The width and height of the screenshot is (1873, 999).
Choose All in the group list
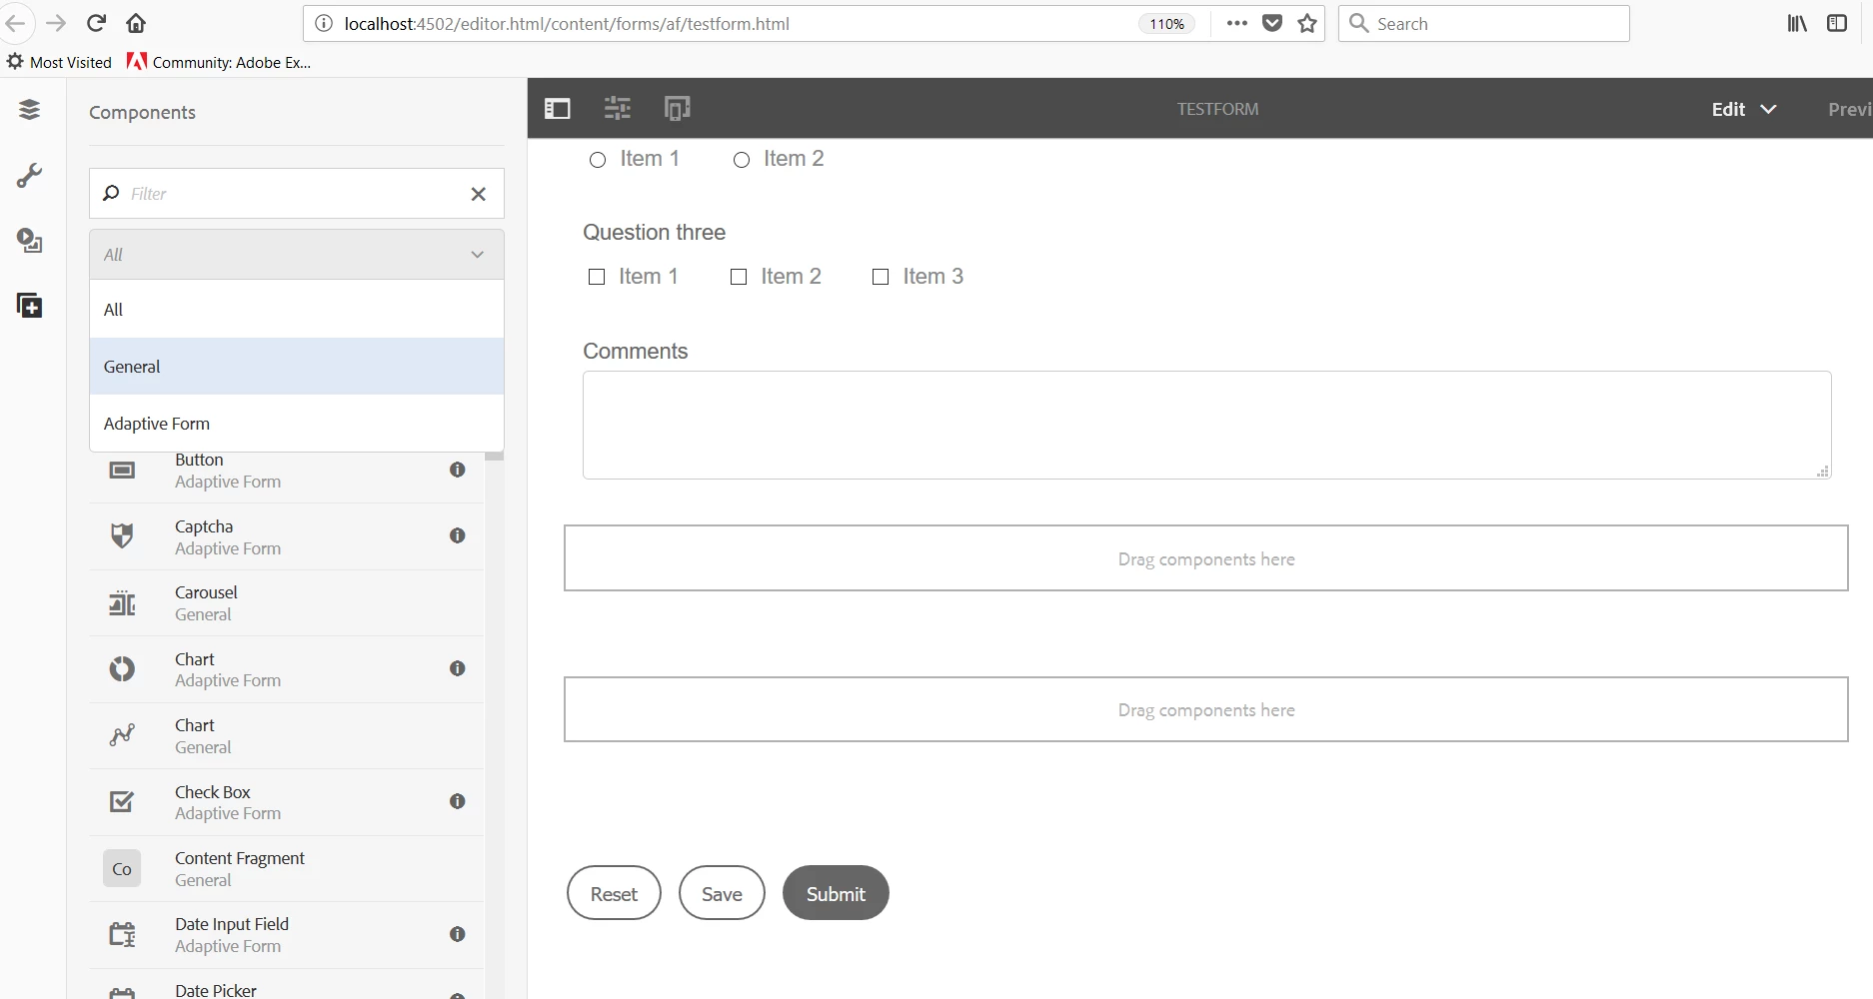tap(297, 310)
